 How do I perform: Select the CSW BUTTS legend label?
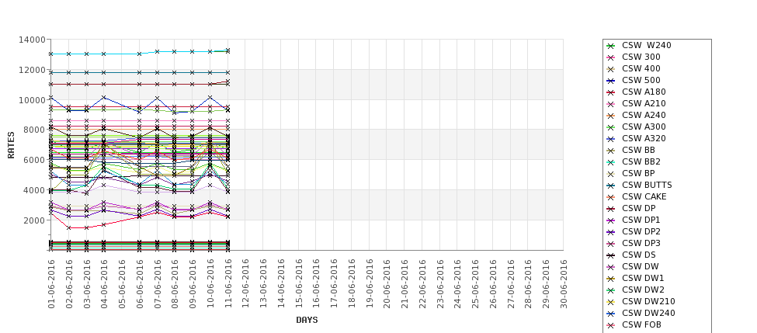pos(647,185)
